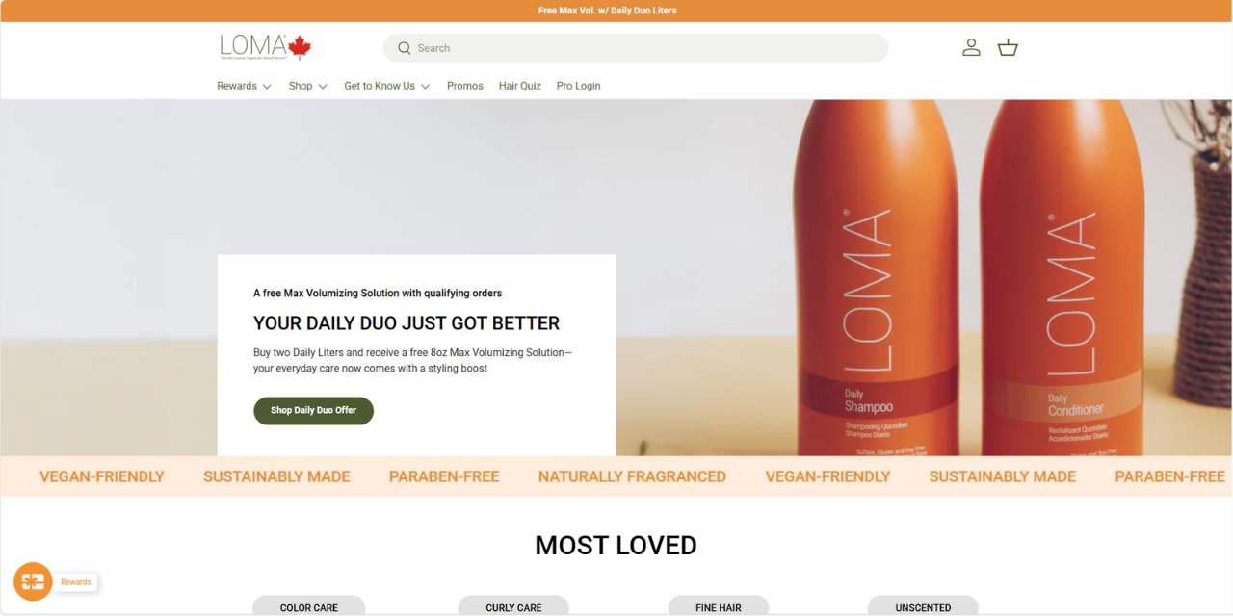Click the Shop Daily Duo Offer button

313,410
